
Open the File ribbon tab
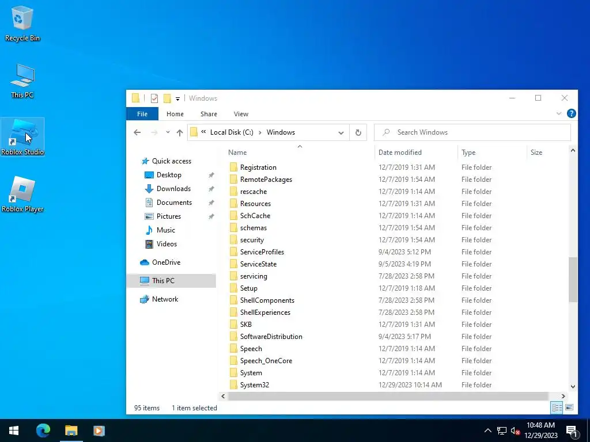coord(142,114)
